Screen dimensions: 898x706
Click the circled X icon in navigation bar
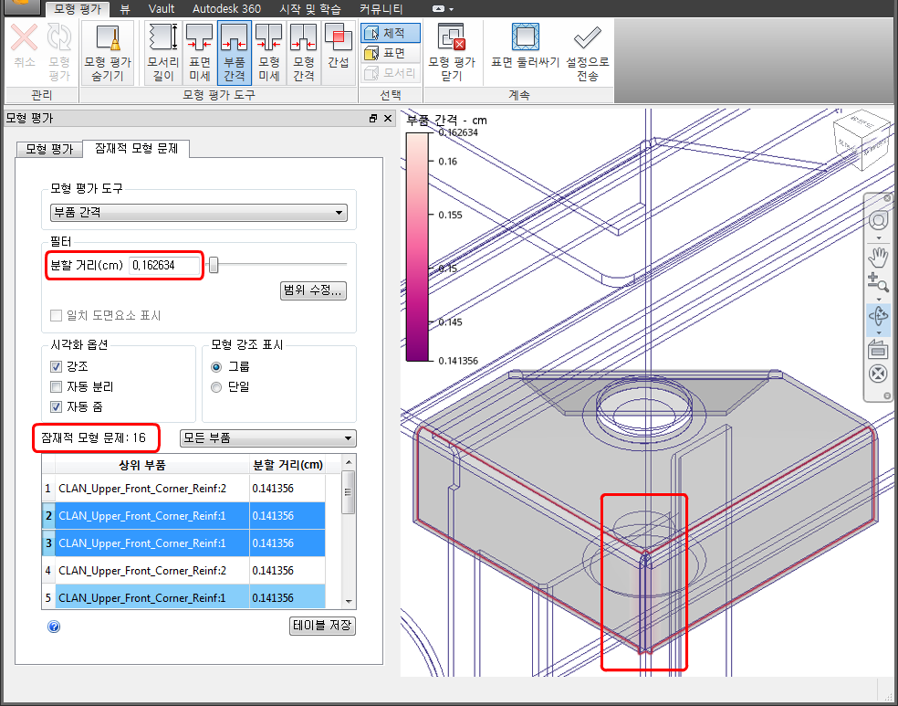[x=878, y=374]
